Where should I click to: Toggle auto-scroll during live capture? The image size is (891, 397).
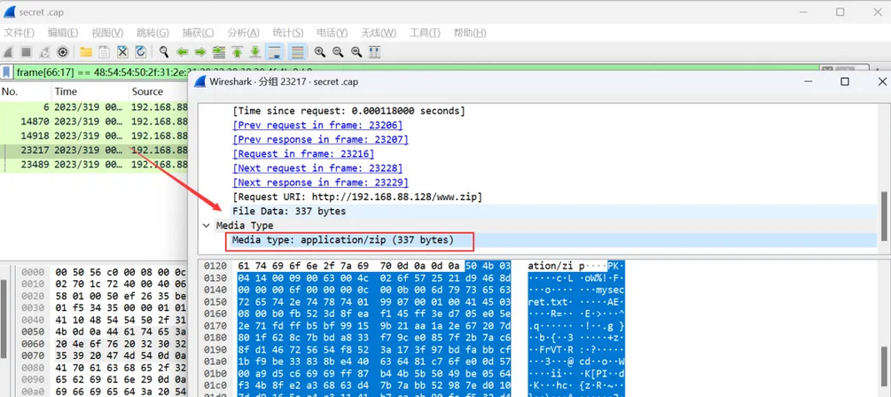coord(275,52)
